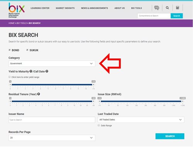Enable the Date Range checkbox
Viewport: 193px width, 147px height.
click(x=99, y=125)
